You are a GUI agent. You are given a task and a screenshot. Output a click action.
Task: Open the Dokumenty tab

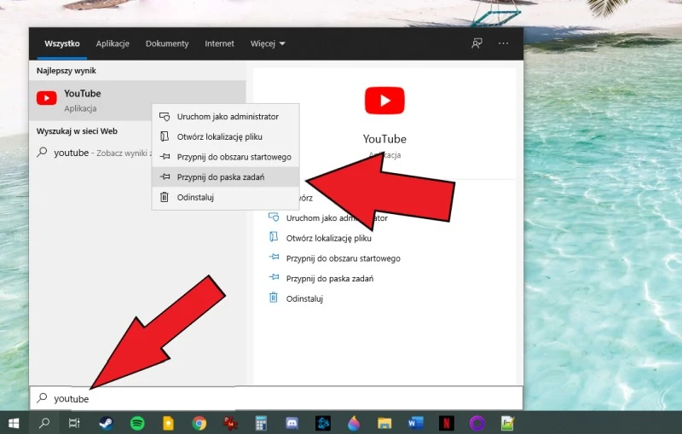tap(167, 43)
